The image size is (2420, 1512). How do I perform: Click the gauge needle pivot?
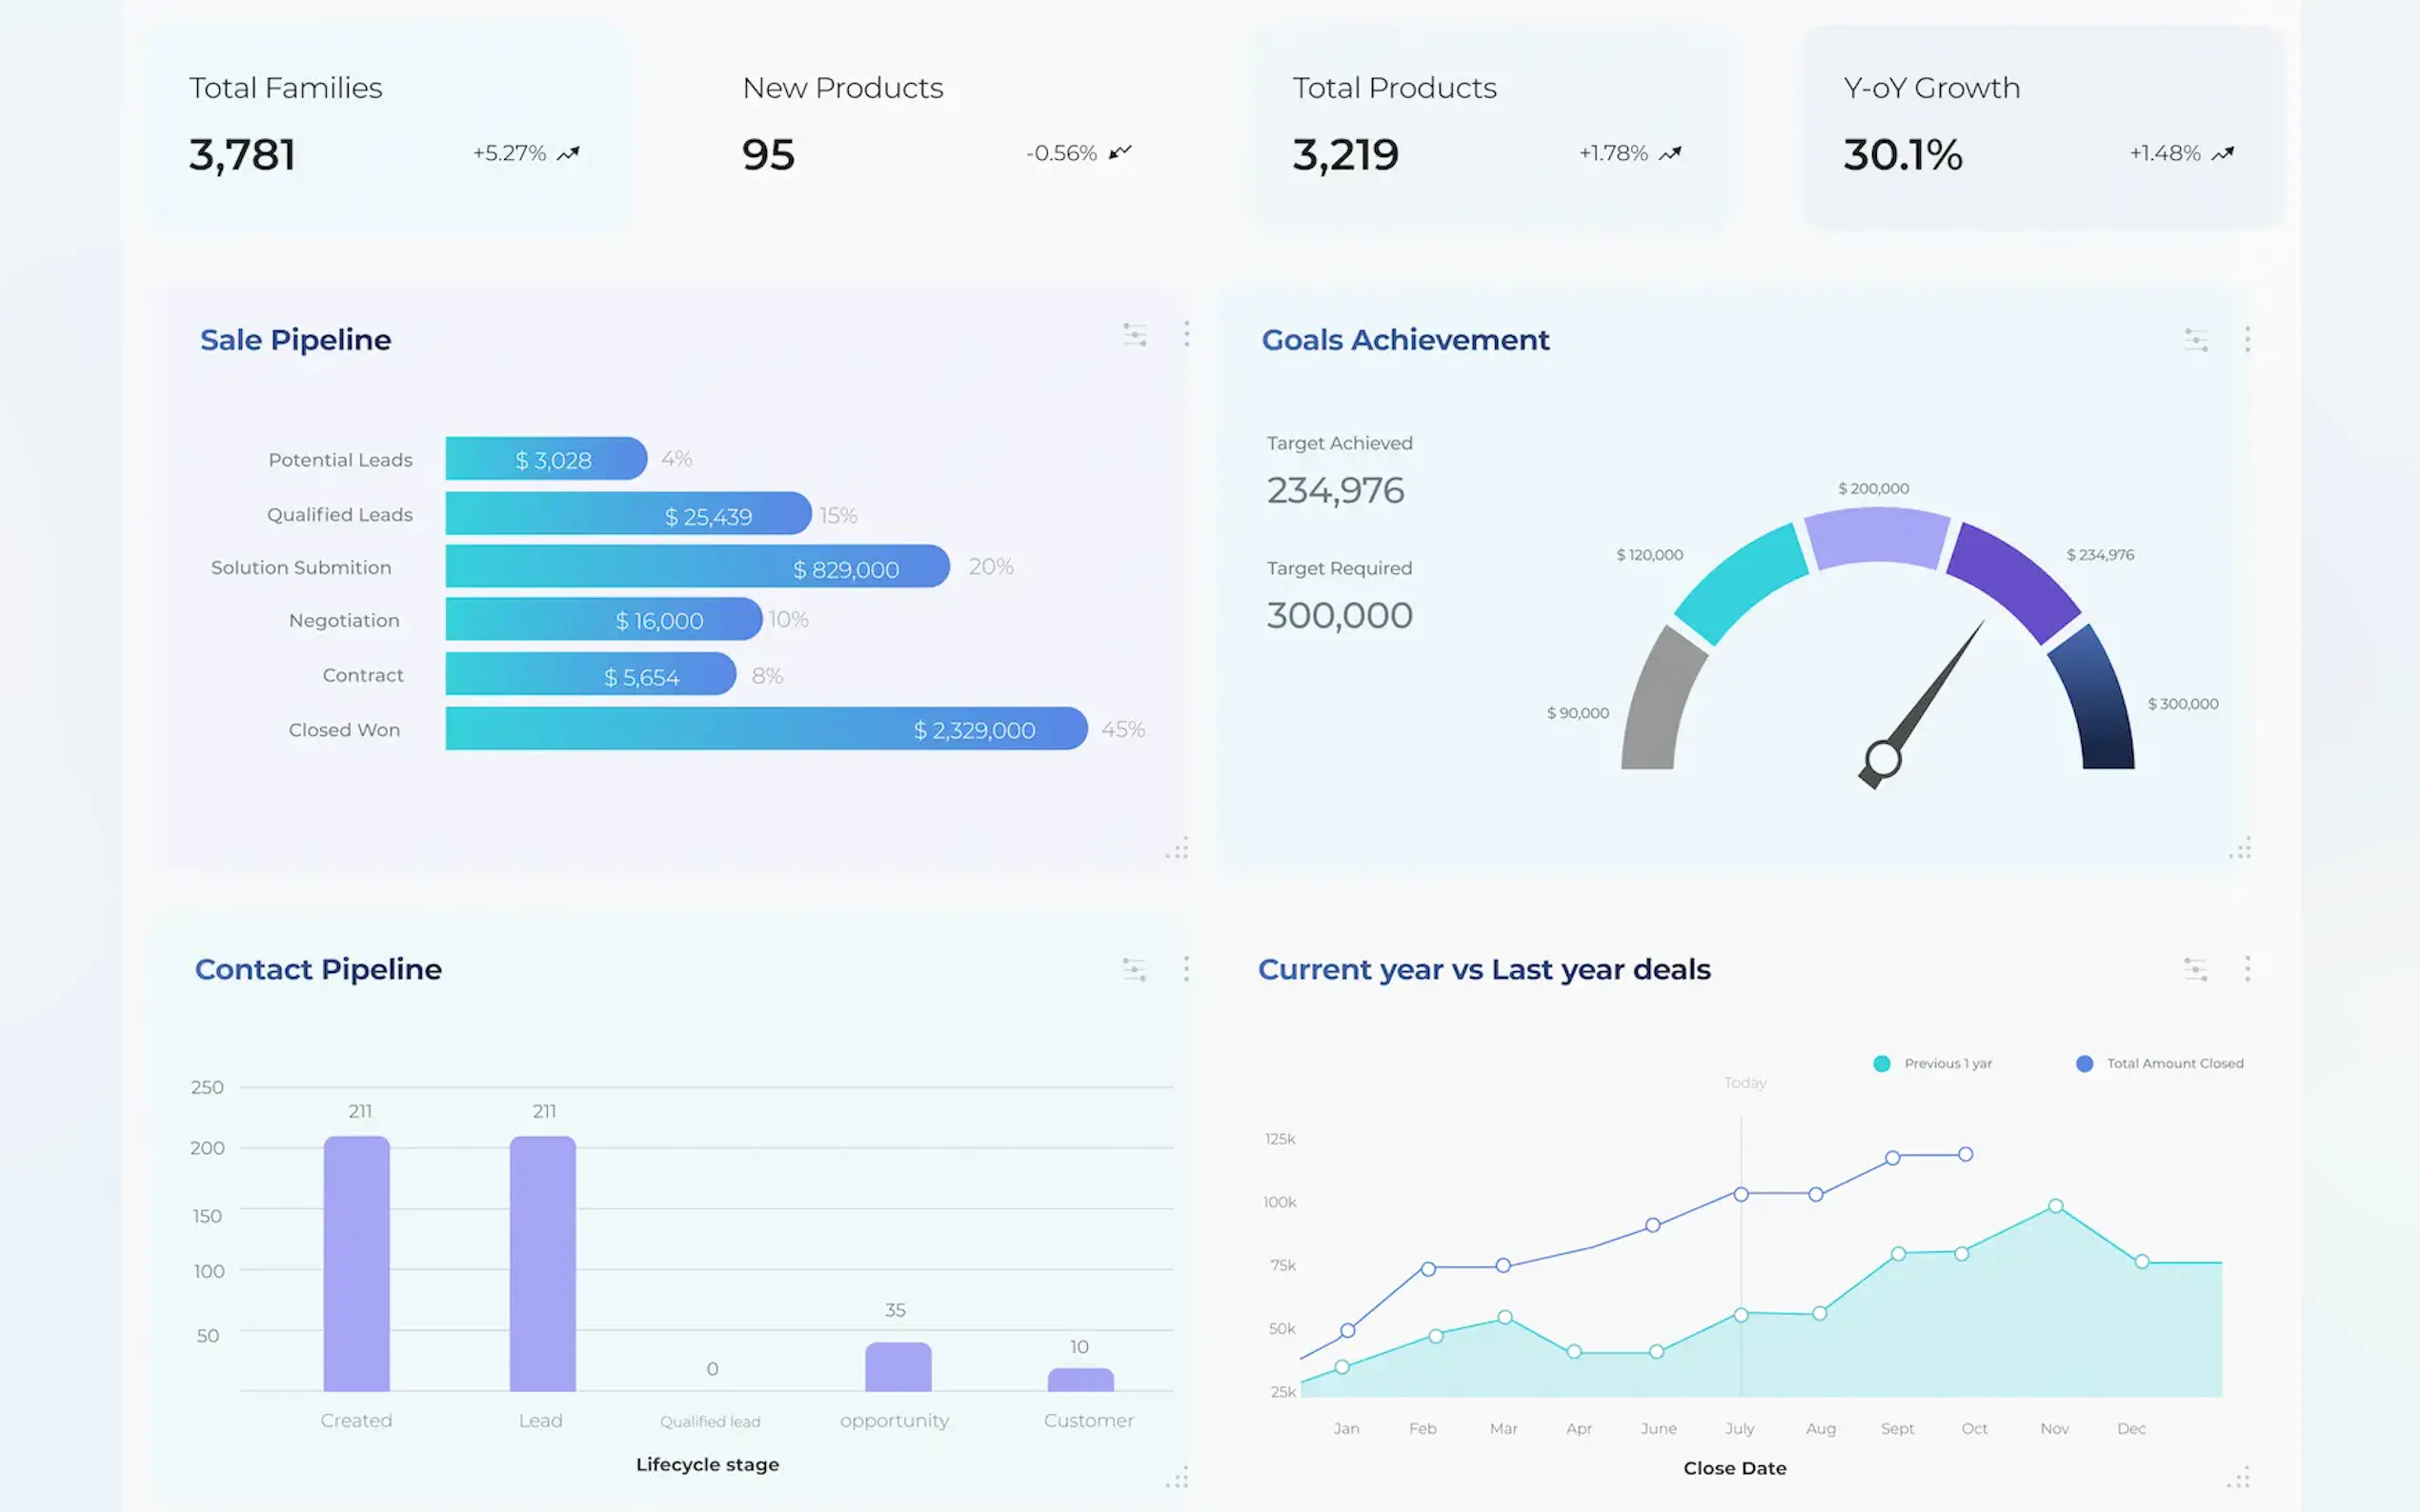(x=1883, y=759)
